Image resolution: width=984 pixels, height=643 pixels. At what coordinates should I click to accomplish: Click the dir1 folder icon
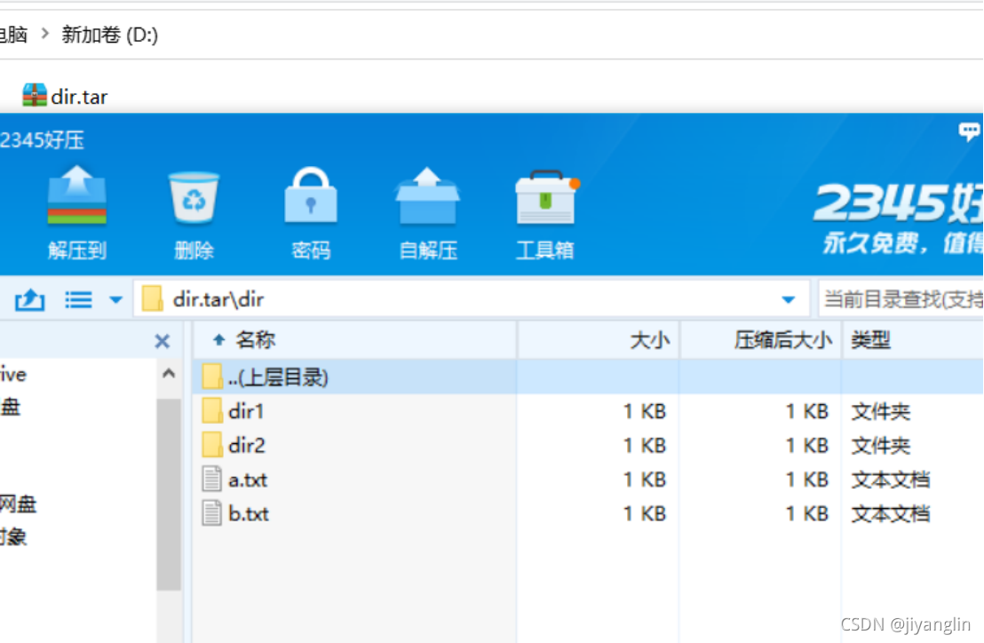(x=212, y=411)
